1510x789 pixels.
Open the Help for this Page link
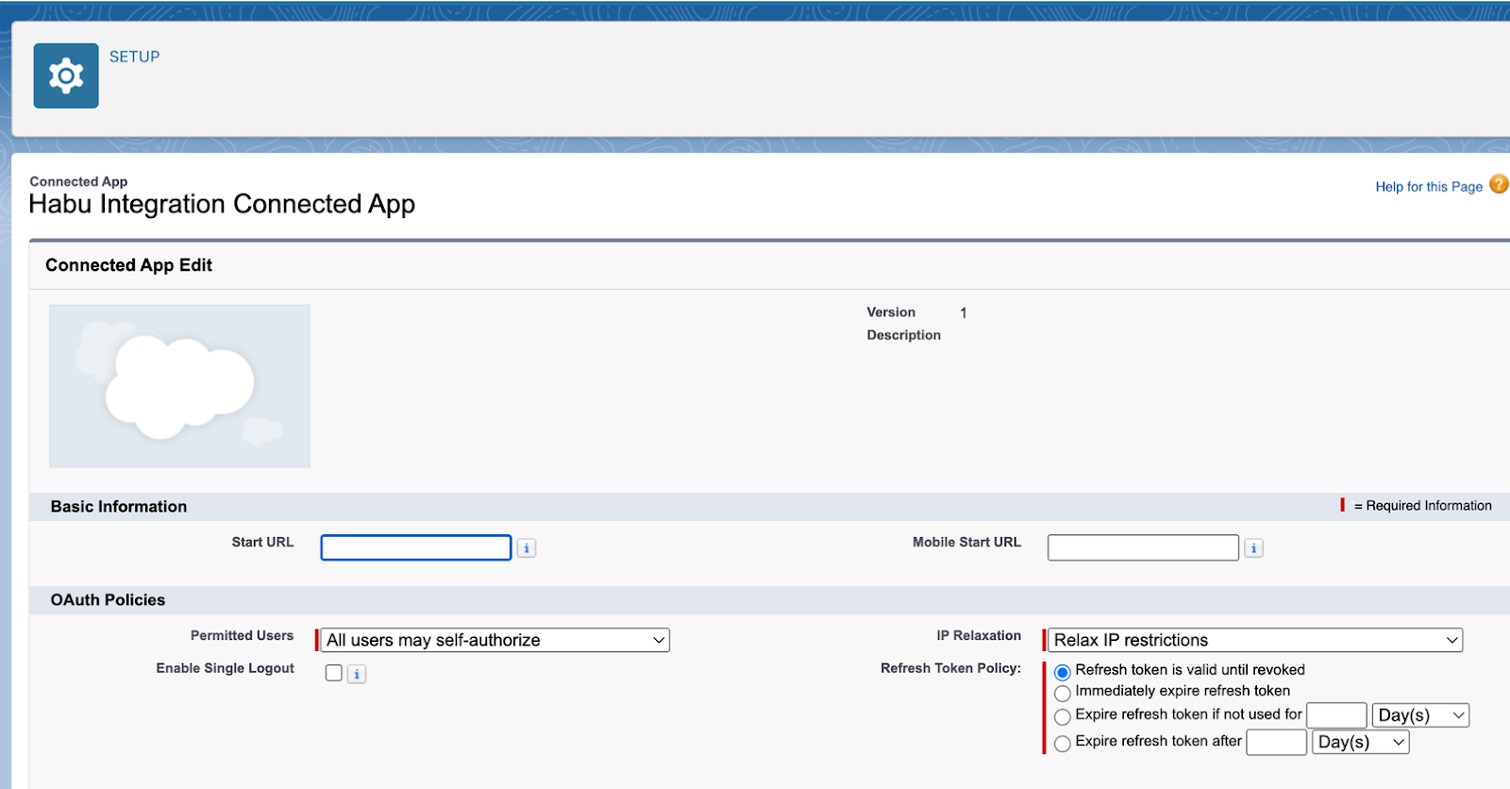tap(1428, 187)
